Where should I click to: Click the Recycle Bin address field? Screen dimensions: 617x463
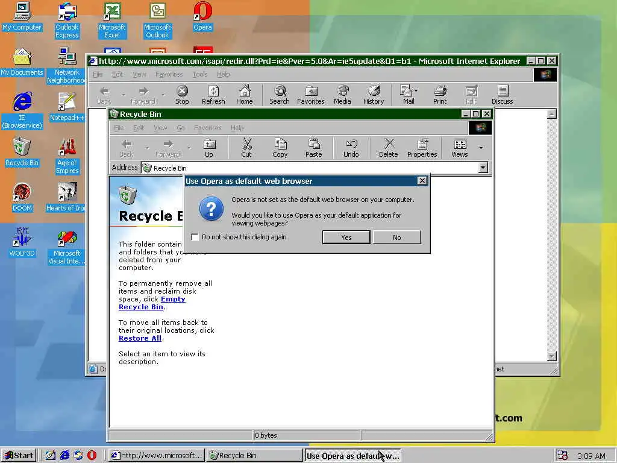(310, 168)
